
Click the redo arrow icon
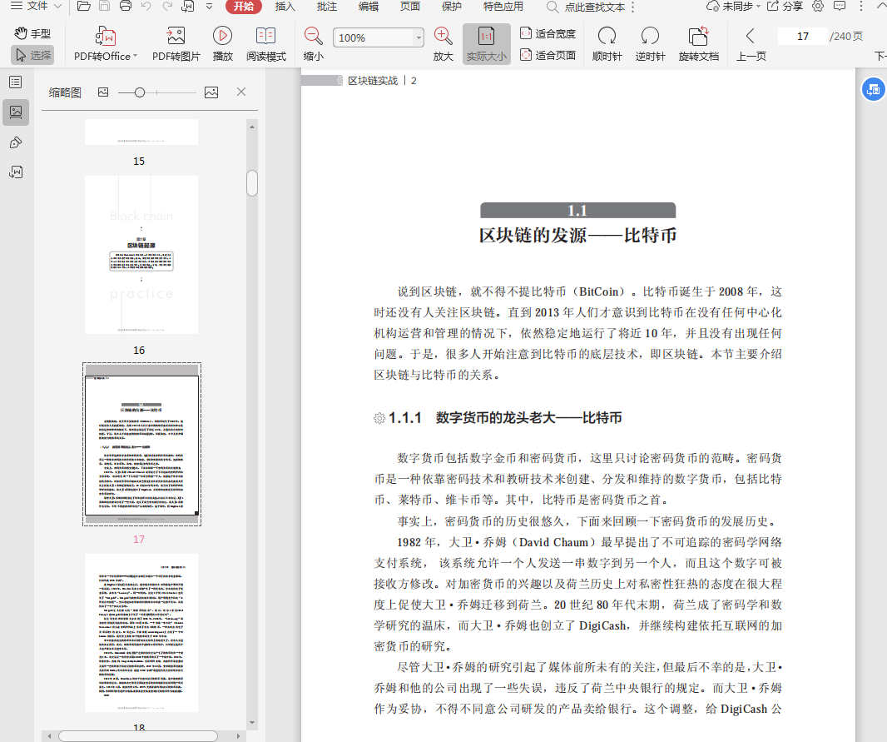(x=167, y=6)
